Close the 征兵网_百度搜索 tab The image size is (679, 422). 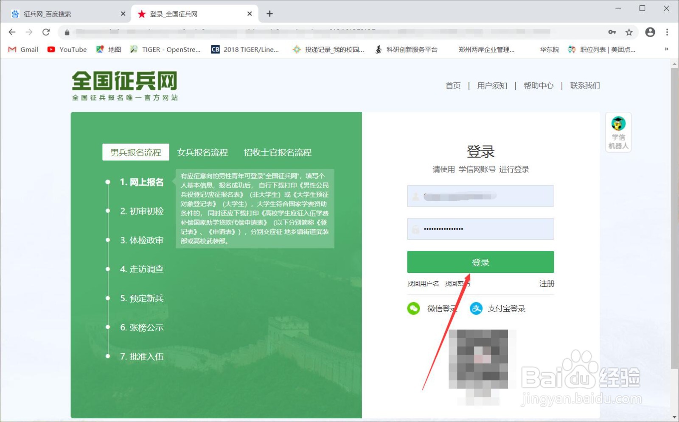pyautogui.click(x=123, y=14)
